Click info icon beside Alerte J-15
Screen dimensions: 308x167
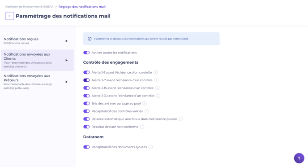157,88
